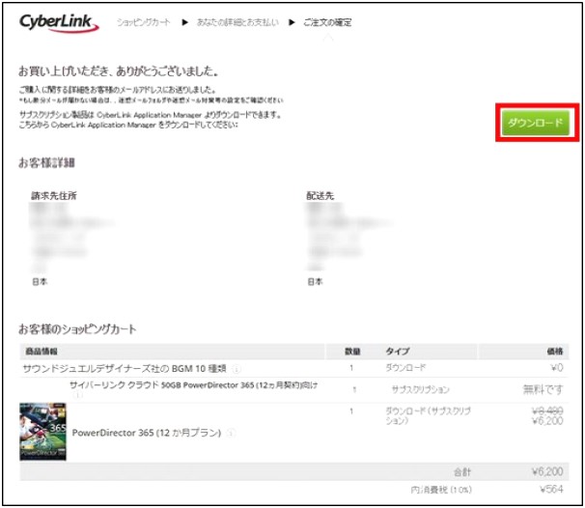
Task: Click the ¥564 tax amount
Action: point(551,489)
